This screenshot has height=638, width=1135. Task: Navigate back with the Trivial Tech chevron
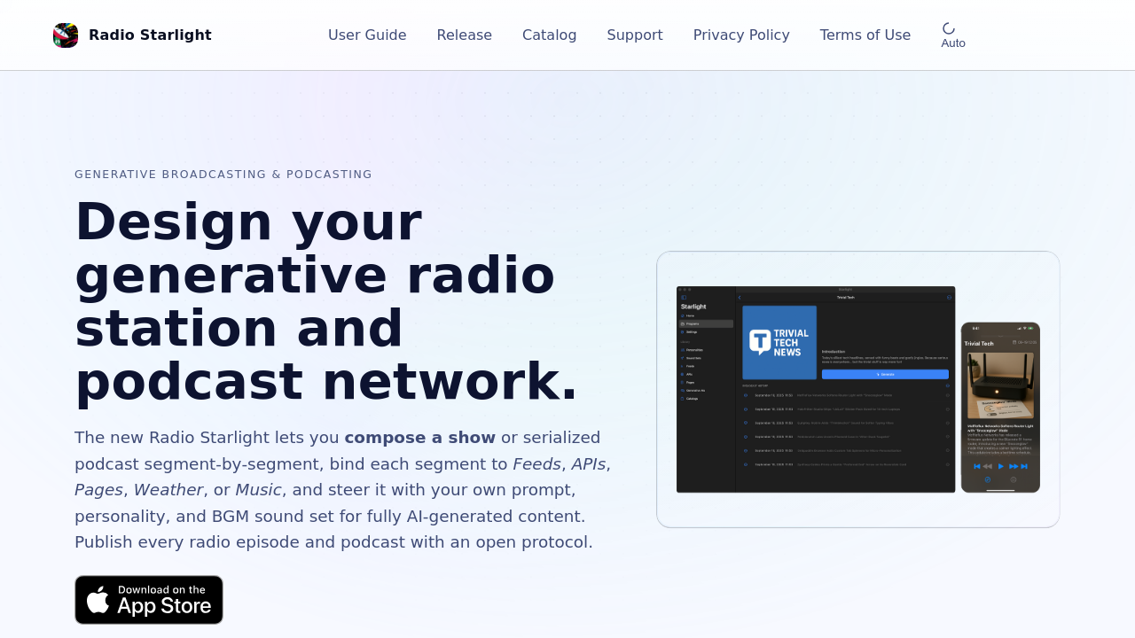click(x=740, y=297)
